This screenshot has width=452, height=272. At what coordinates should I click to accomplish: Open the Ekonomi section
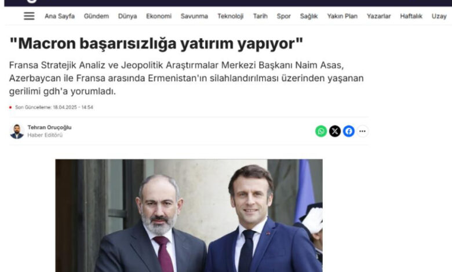tap(159, 16)
